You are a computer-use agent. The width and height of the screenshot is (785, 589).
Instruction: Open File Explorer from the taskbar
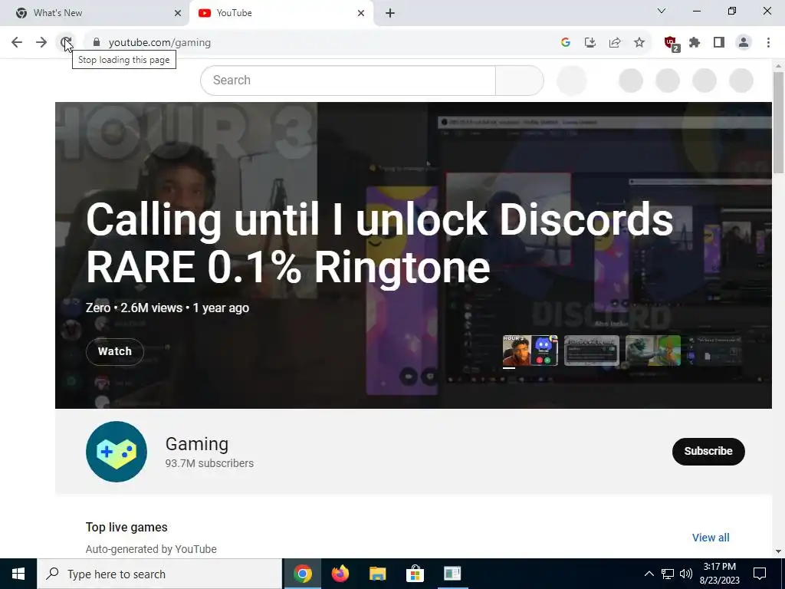(378, 574)
